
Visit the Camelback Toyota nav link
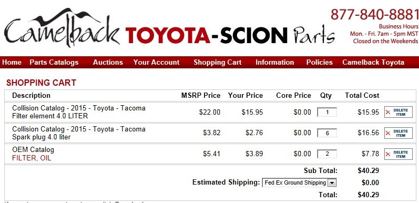pos(373,62)
